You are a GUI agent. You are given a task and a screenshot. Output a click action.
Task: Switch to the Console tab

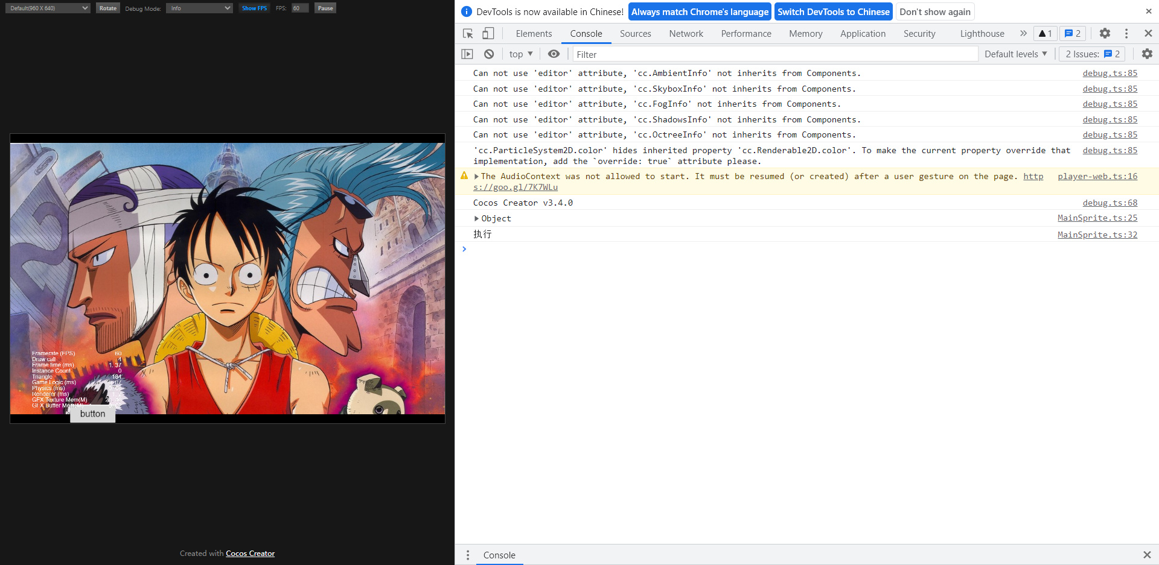tap(586, 34)
